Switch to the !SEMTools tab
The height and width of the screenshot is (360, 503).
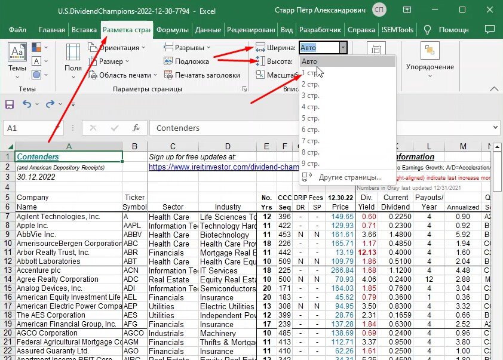click(x=397, y=30)
